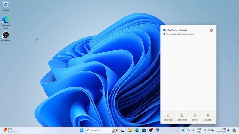
Task: Select the Microsoft Edge desktop shortcut
Action: 6,22
